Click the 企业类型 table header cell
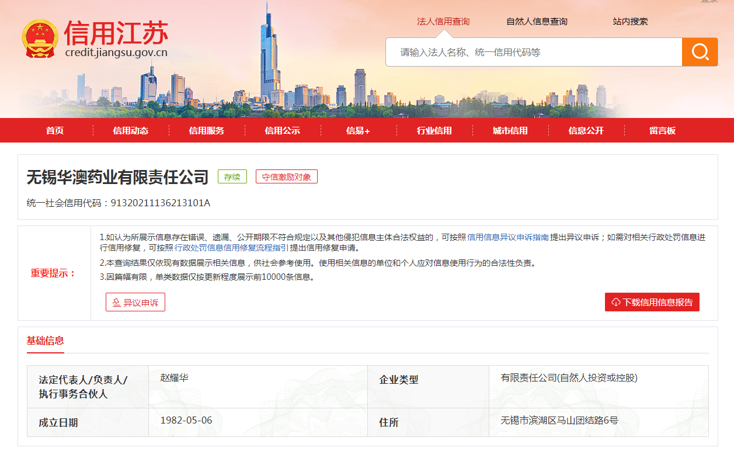 (428, 387)
